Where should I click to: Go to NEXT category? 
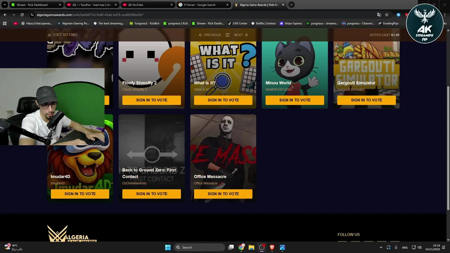point(241,35)
